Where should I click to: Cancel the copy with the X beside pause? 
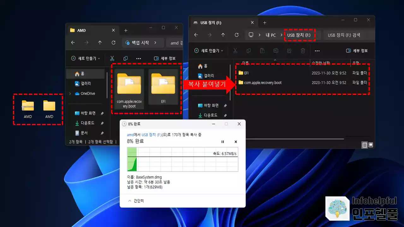tap(235, 142)
